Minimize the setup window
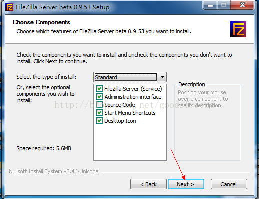 pyautogui.click(x=210, y=5)
